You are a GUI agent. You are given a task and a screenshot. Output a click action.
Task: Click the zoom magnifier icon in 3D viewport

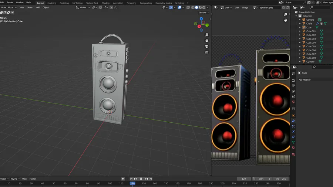pyautogui.click(x=206, y=35)
